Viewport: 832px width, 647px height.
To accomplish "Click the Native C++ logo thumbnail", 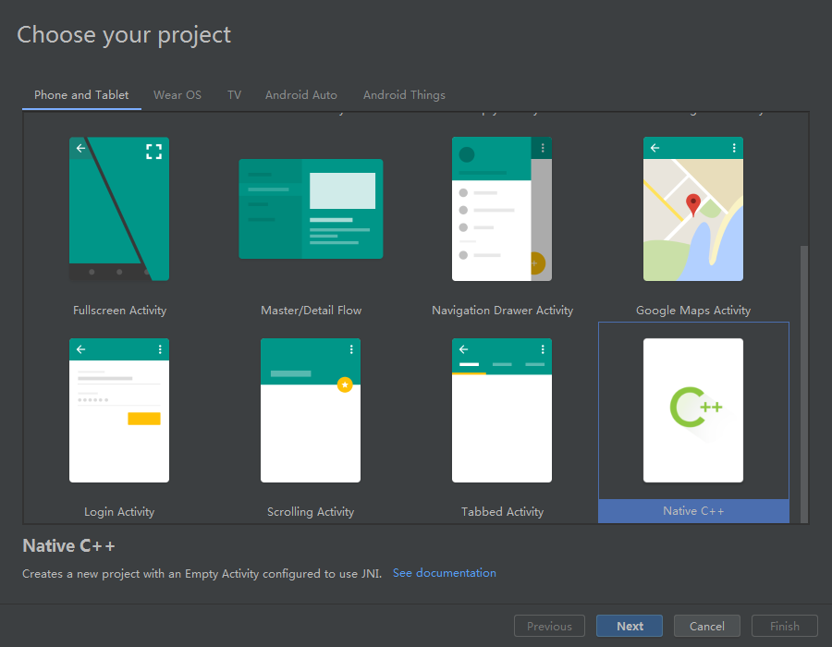I will pyautogui.click(x=693, y=410).
